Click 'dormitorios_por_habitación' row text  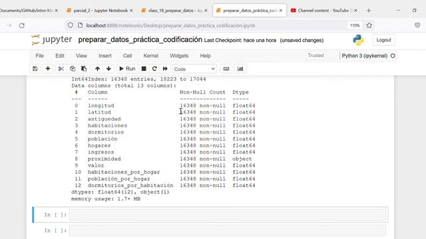(130, 185)
